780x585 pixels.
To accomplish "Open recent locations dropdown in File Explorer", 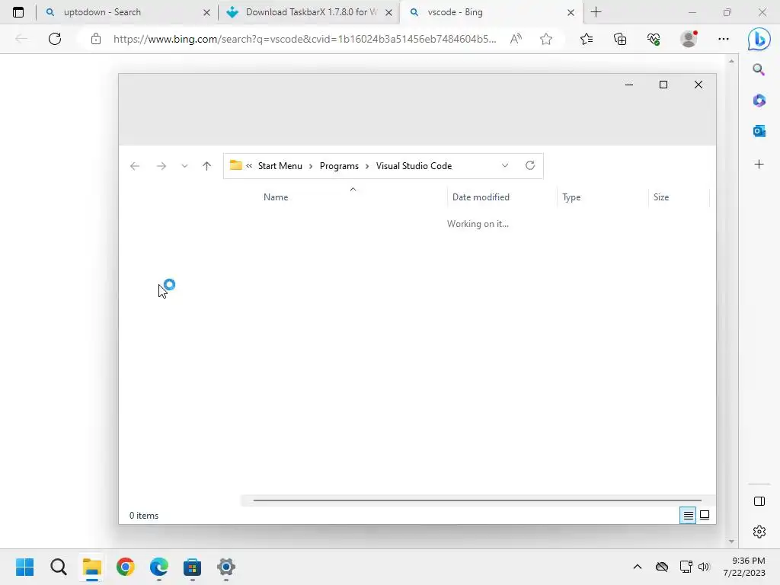I will (x=184, y=166).
